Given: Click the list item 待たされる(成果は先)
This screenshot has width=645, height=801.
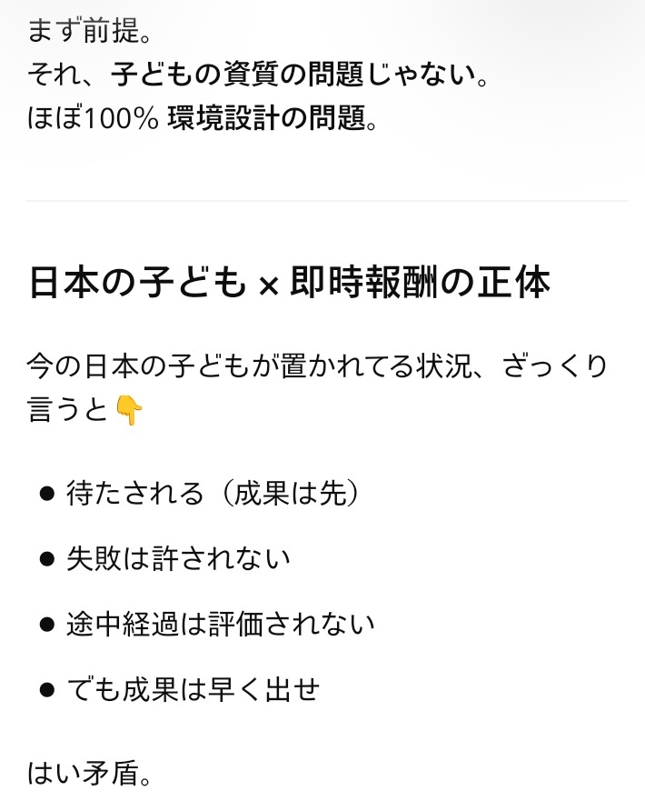Looking at the screenshot, I should (x=214, y=494).
